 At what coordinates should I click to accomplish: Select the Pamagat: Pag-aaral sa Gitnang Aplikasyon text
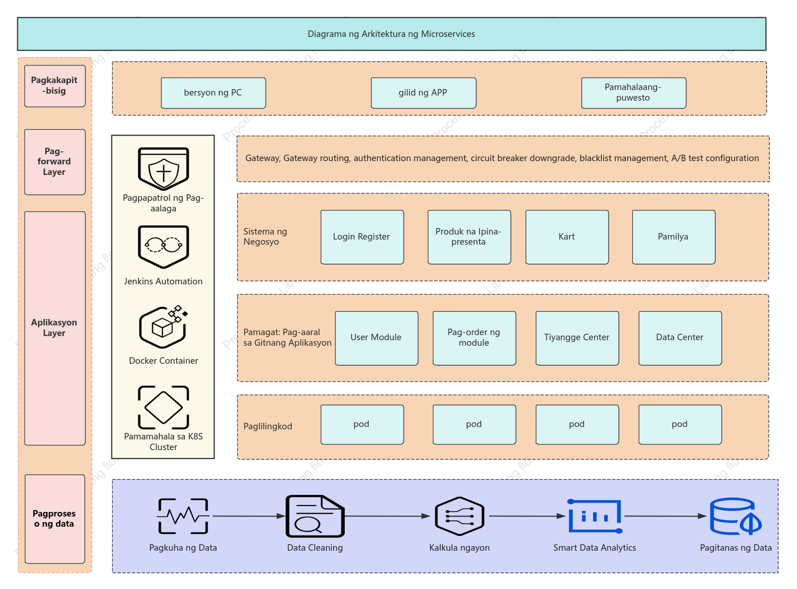point(288,337)
